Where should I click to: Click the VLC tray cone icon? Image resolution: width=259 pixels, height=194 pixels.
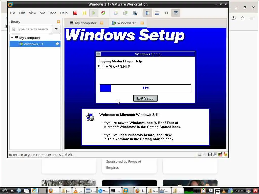[x=224, y=191]
